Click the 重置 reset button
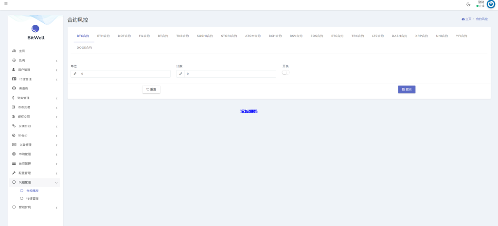The image size is (498, 226). pos(151,89)
